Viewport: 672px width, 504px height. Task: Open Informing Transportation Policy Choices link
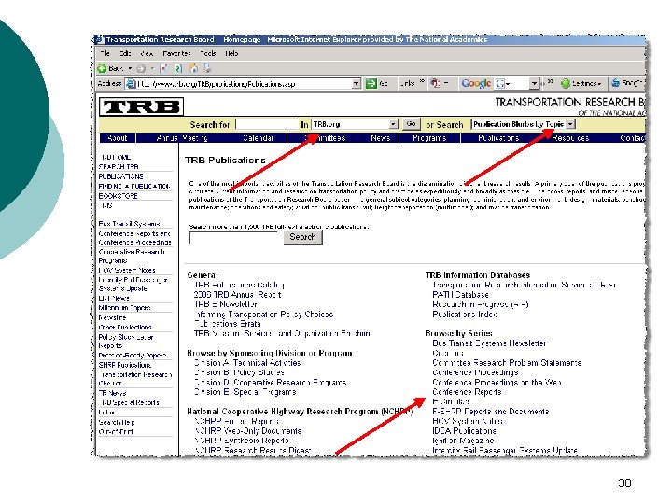[263, 315]
